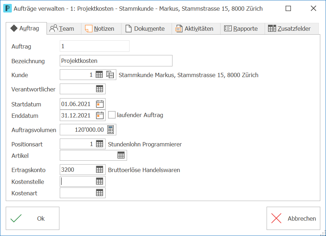326x236 pixels.
Task: Open the Dokumente tab
Action: [x=146, y=29]
